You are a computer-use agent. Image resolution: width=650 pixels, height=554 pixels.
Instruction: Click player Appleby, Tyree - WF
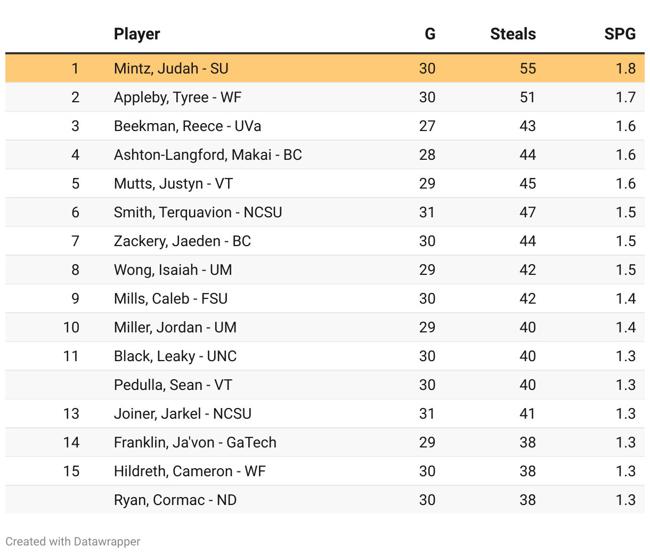pyautogui.click(x=177, y=97)
